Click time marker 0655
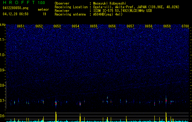The width and height of the screenshot is (192, 122). (94, 26)
